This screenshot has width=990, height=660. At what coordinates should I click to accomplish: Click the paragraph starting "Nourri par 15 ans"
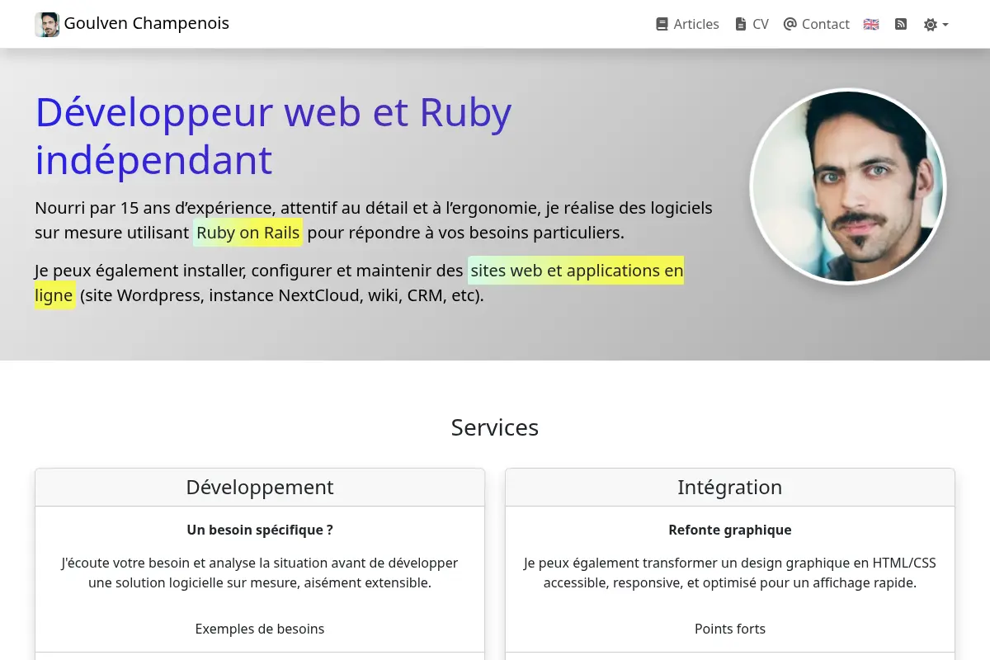click(374, 220)
